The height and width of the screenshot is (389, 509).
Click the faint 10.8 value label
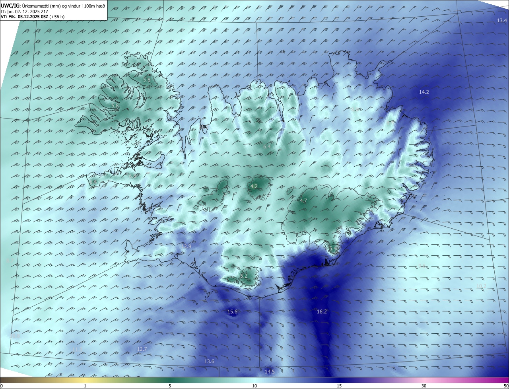tap(15, 336)
